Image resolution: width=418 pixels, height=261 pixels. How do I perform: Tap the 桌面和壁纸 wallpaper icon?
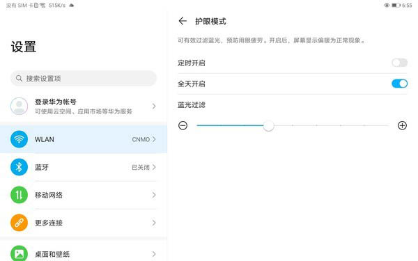click(19, 253)
